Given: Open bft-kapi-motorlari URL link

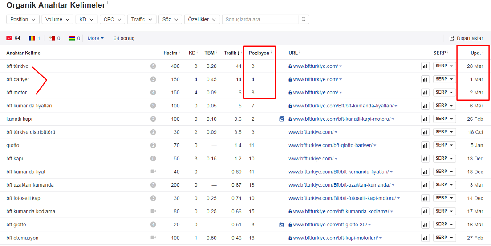Looking at the screenshot, I should pyautogui.click(x=335, y=238).
